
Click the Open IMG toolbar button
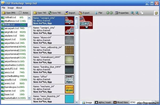(9, 13)
